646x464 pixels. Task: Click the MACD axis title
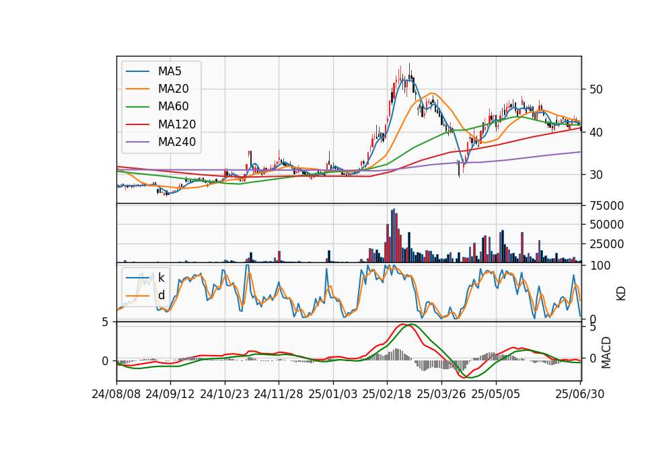pyautogui.click(x=606, y=353)
